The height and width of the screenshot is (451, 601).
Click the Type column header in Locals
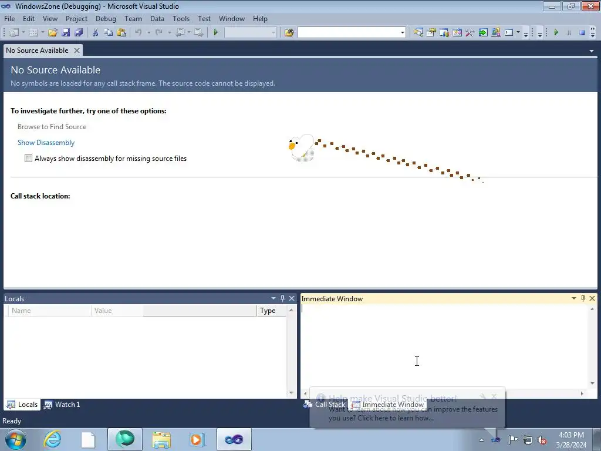(x=271, y=311)
